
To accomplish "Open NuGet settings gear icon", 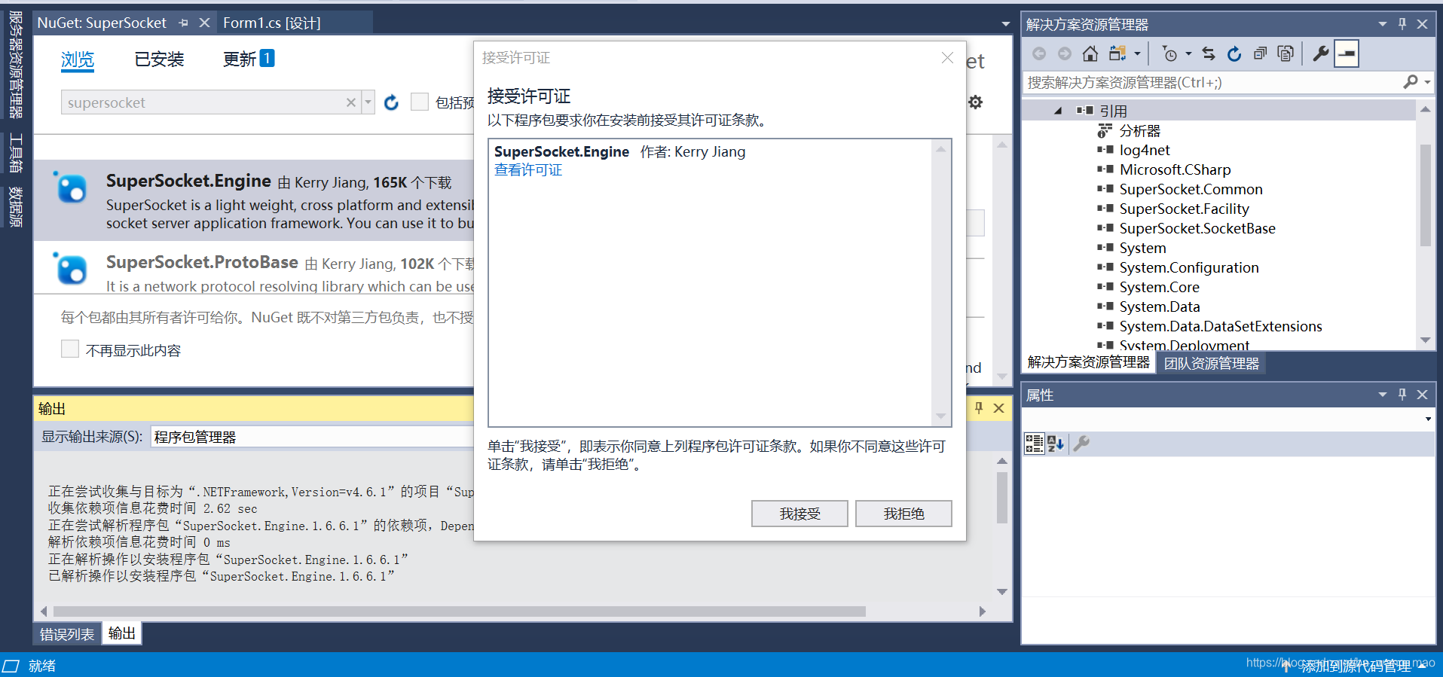I will click(x=976, y=102).
